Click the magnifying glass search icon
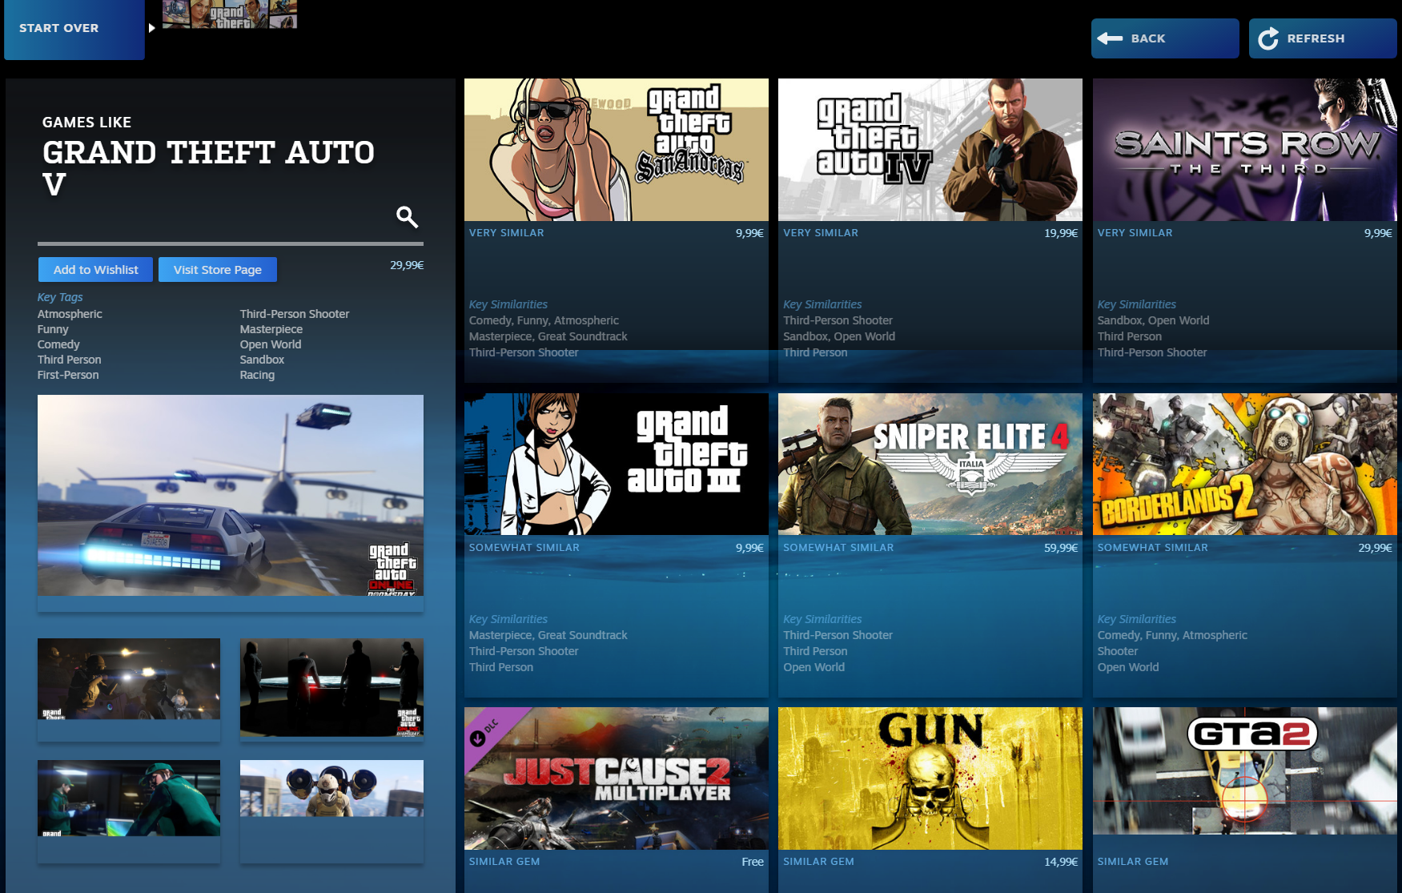Image resolution: width=1402 pixels, height=893 pixels. [x=407, y=216]
